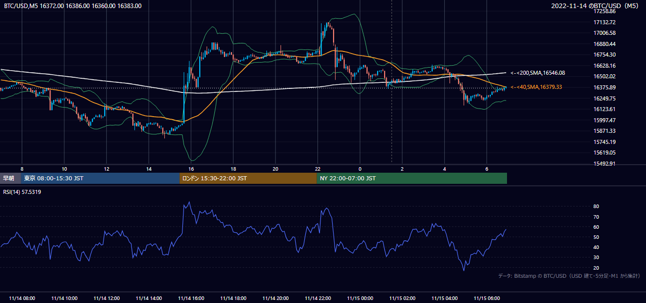This screenshot has height=303, width=646.
Task: Select the 早朝 session bar
Action: coord(11,178)
